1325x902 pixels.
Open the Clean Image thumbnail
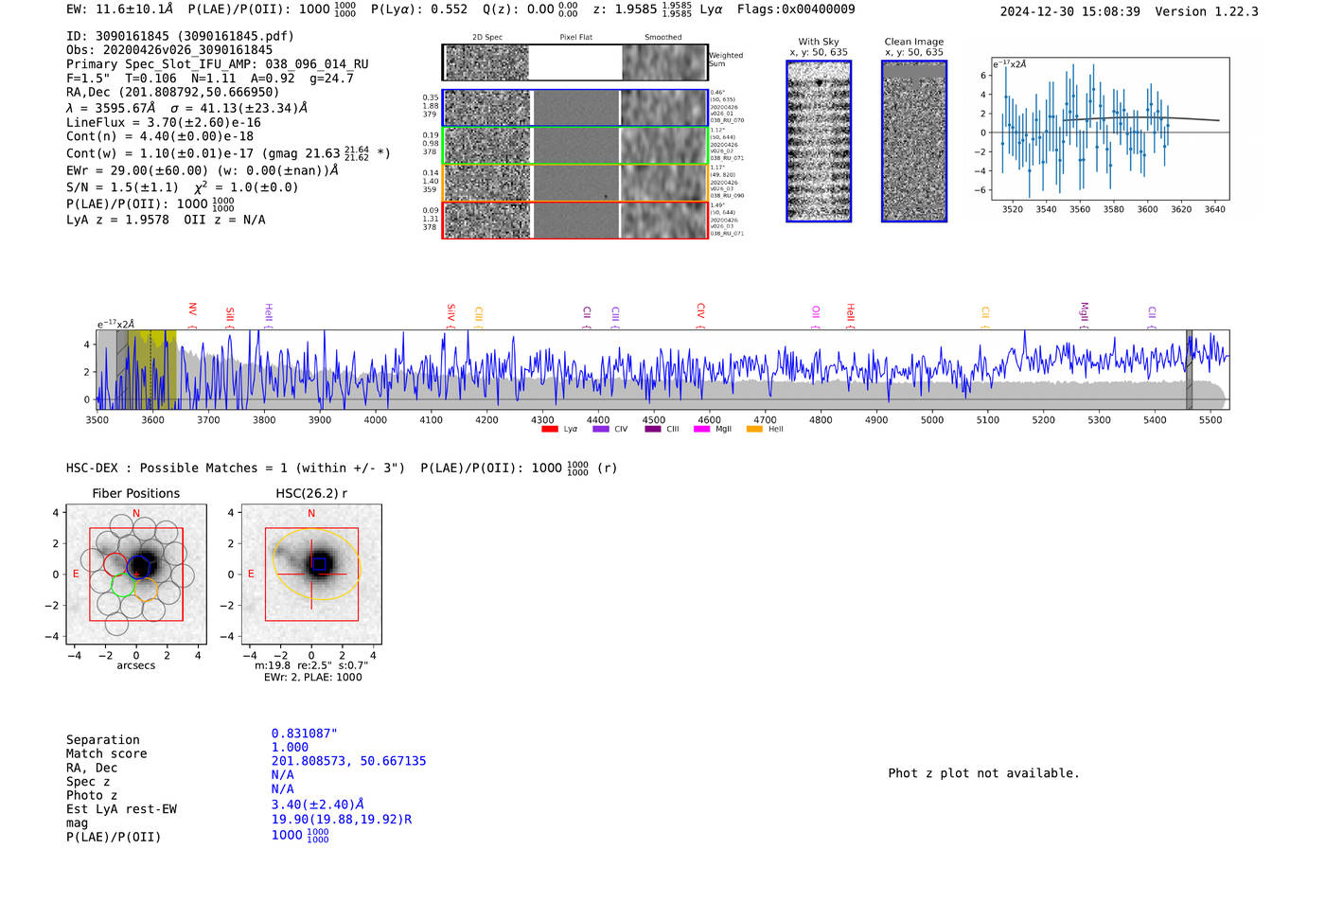(x=914, y=142)
